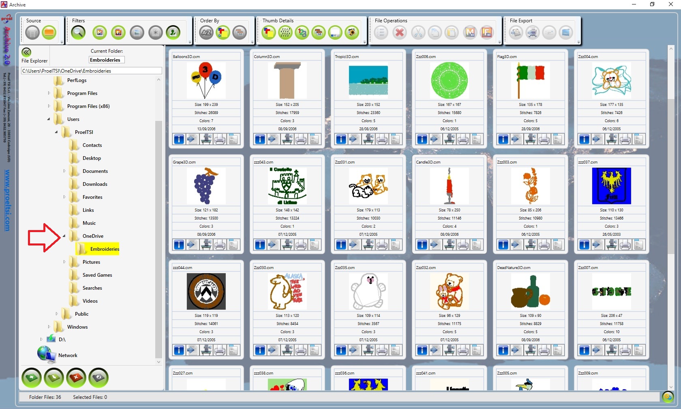Toggle the asterisk all-files filter
Viewport: 681px width, 409px height.
[x=156, y=32]
